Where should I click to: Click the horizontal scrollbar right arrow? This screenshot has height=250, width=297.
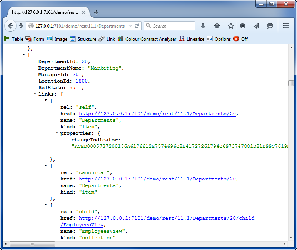(285, 244)
